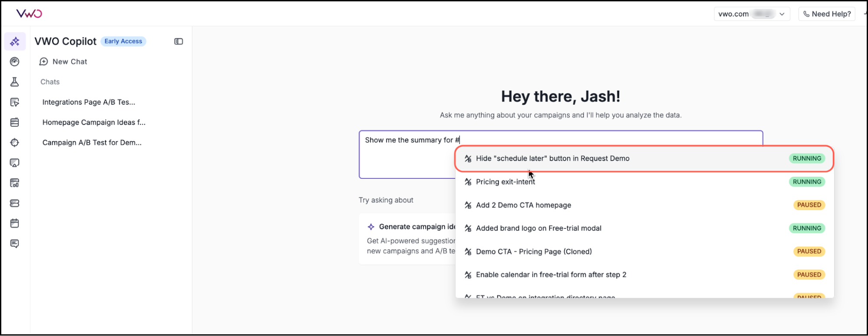Select 'Enable calendar in free-trial form' campaign
The image size is (868, 336).
click(551, 275)
